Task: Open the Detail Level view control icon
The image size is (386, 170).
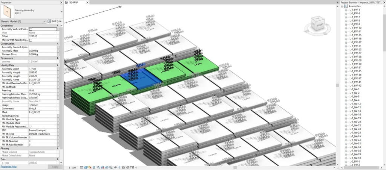Action: point(81,167)
